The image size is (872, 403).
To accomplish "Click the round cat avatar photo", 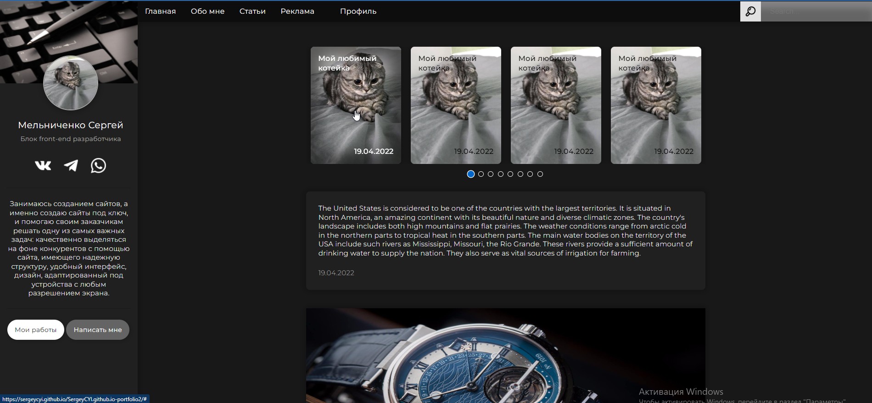I will pos(71,83).
